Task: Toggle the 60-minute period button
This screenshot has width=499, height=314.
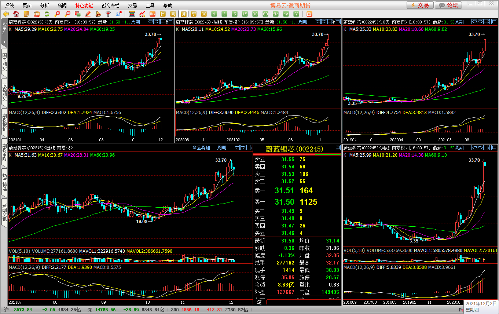Action: 265,14
